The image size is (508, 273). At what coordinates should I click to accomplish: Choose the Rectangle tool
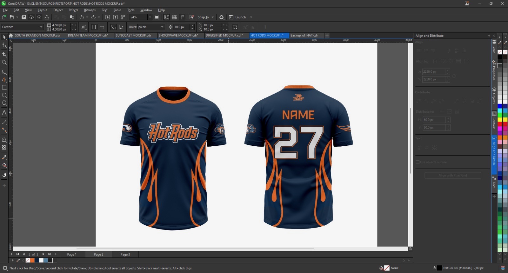[4, 87]
